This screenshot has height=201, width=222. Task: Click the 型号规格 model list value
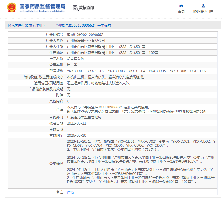click(137, 71)
